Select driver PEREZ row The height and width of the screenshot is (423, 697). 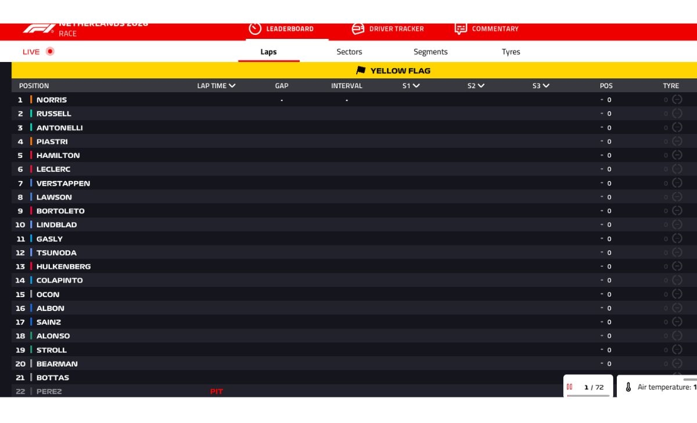click(354, 391)
